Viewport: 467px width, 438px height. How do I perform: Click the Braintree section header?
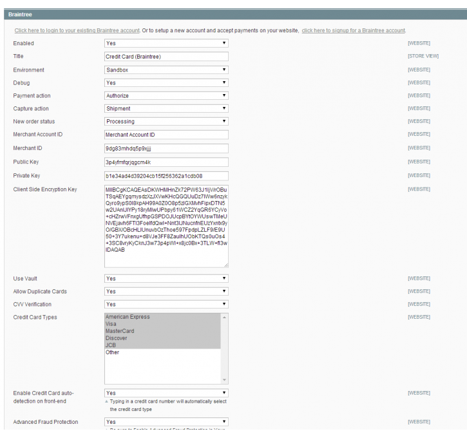point(235,14)
